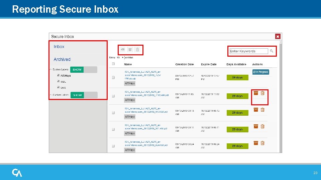Uncheck the TIDE system label checkbox

pos(58,81)
